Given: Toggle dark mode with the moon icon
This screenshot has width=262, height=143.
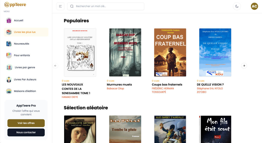Looking at the screenshot, I should [237, 6].
